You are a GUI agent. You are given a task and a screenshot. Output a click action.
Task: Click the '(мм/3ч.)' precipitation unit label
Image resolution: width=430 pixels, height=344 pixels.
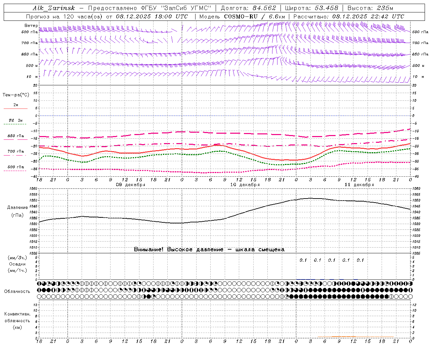pyautogui.click(x=17, y=258)
